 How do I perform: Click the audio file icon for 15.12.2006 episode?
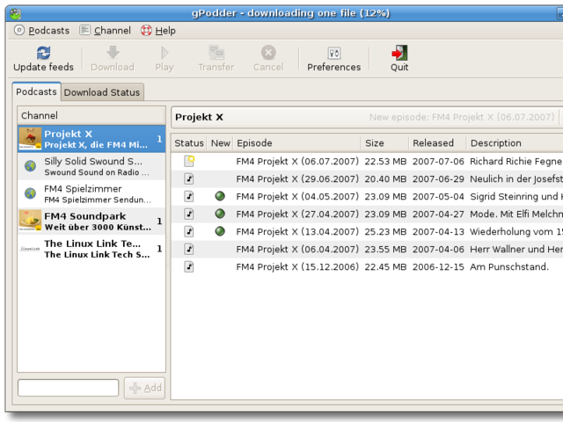(x=189, y=266)
